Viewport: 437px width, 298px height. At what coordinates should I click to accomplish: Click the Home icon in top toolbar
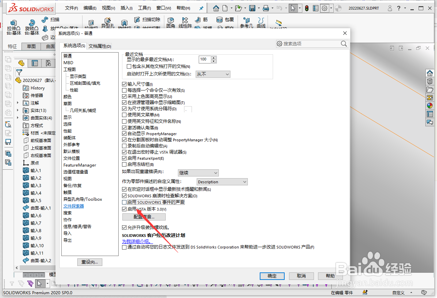pyautogui.click(x=216, y=8)
